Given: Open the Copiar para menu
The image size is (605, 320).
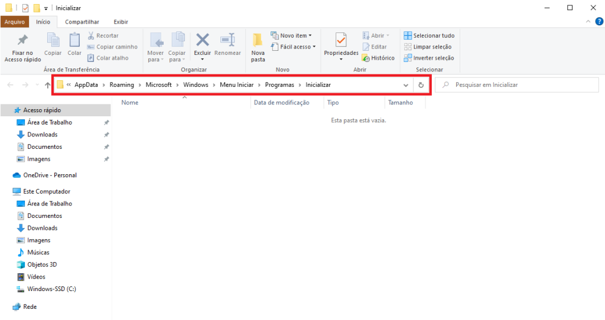Looking at the screenshot, I should click(x=177, y=47).
